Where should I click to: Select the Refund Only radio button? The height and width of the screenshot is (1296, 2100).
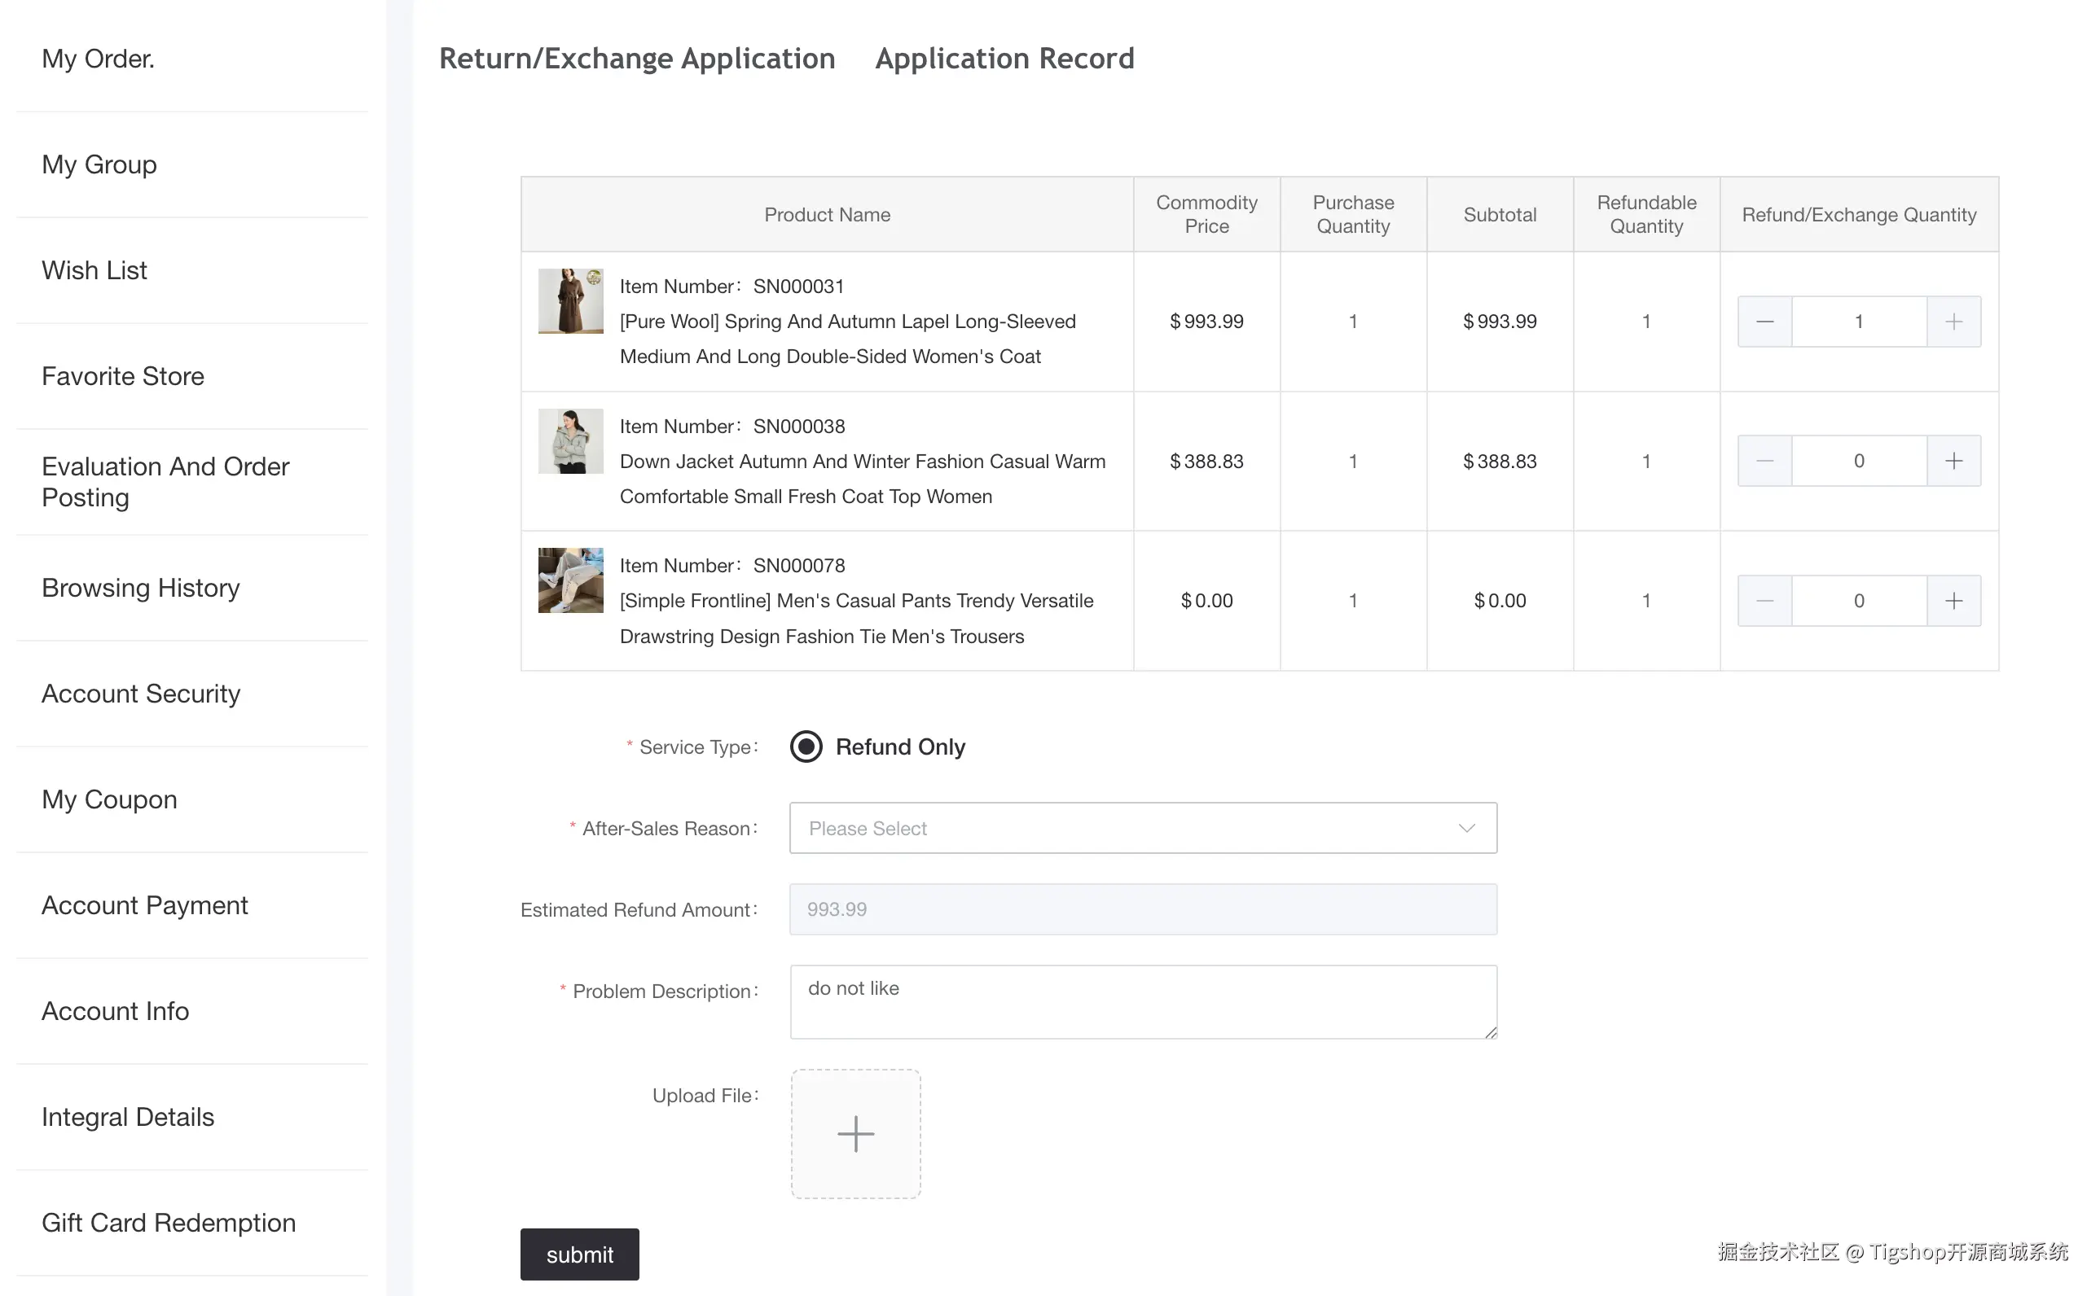(x=805, y=747)
